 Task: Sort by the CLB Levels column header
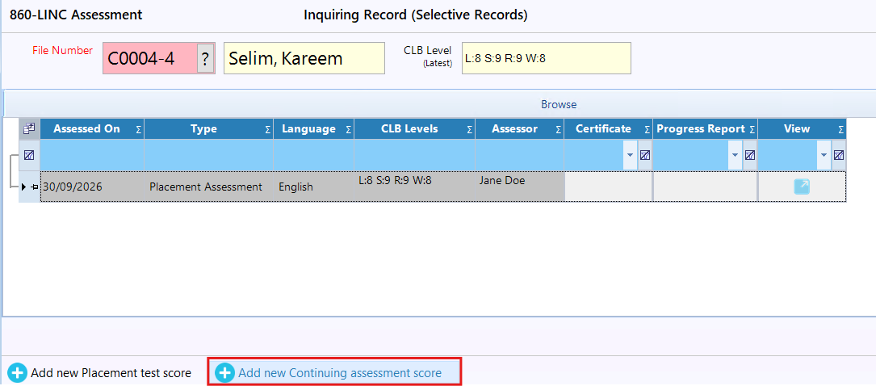point(409,129)
